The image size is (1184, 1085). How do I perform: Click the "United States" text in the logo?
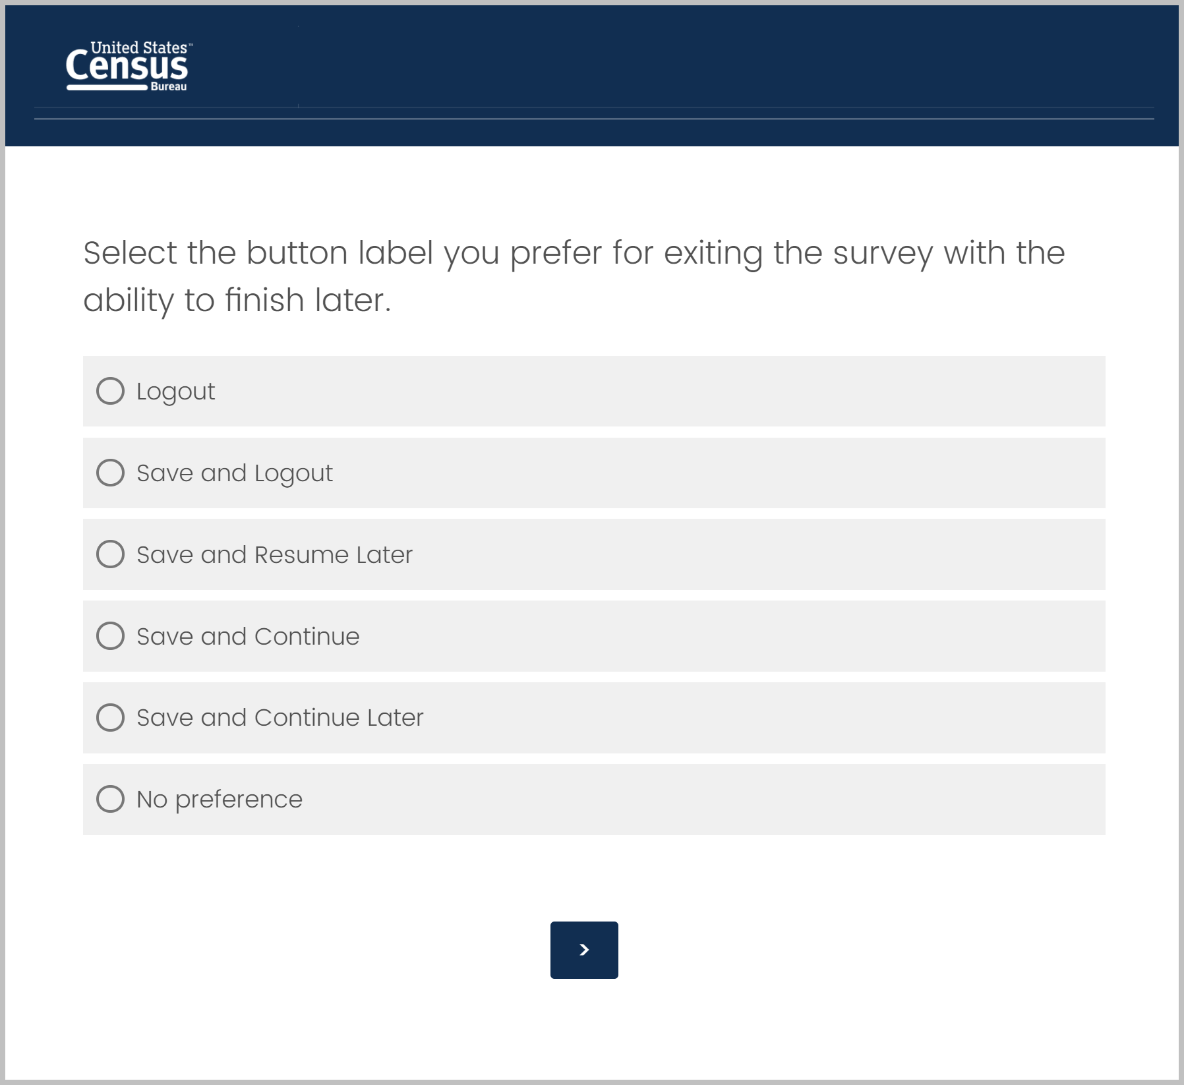[138, 47]
